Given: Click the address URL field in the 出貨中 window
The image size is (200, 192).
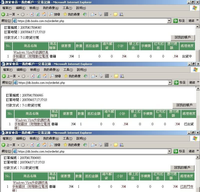Looking at the screenshot, I should coord(92,21).
